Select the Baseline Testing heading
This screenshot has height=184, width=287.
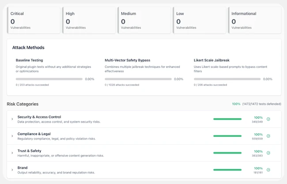click(29, 60)
